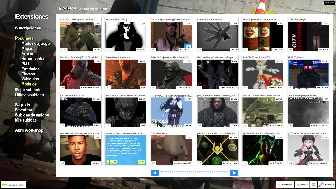Open Subidas de amigos section
This screenshot has width=336, height=189.
[x=32, y=115]
